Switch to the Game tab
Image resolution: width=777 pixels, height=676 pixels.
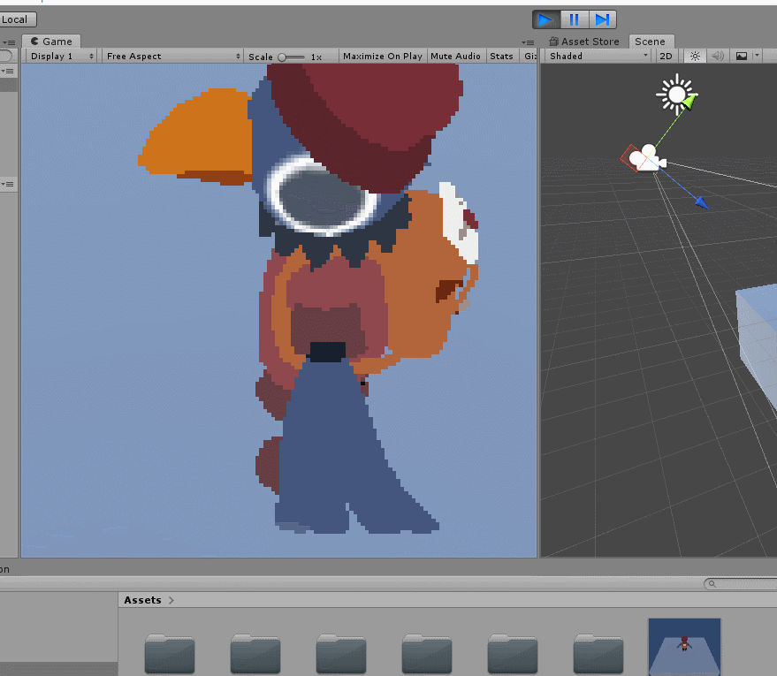click(x=51, y=42)
